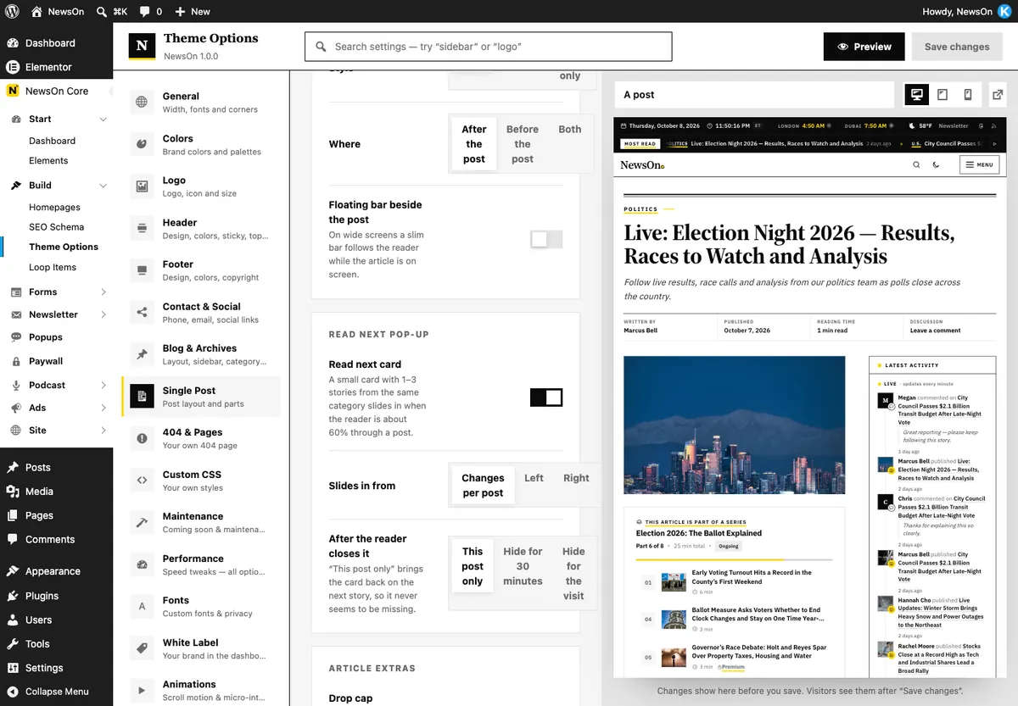The width and height of the screenshot is (1018, 706).
Task: Expand the Newsletter submenu
Action: click(x=103, y=315)
